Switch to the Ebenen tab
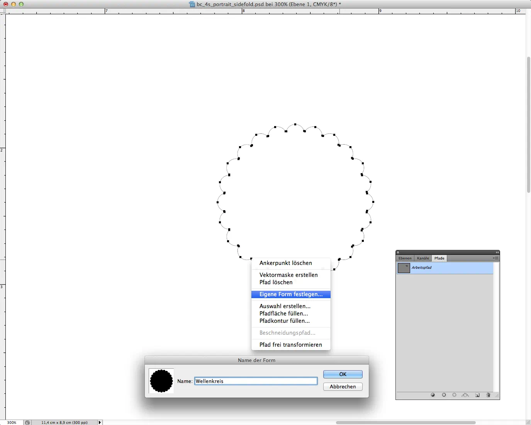 [405, 258]
